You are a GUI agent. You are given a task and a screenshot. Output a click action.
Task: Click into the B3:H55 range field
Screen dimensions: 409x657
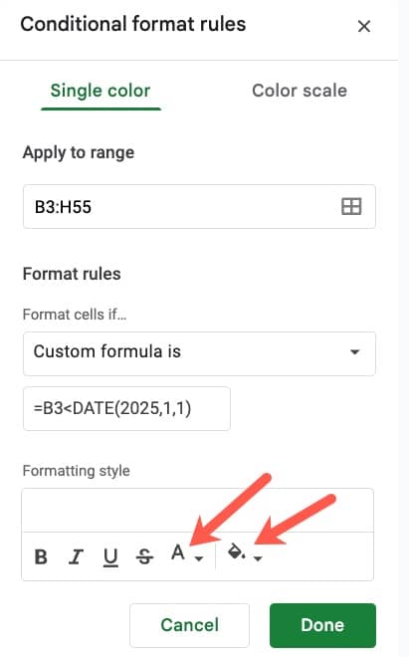tap(199, 207)
